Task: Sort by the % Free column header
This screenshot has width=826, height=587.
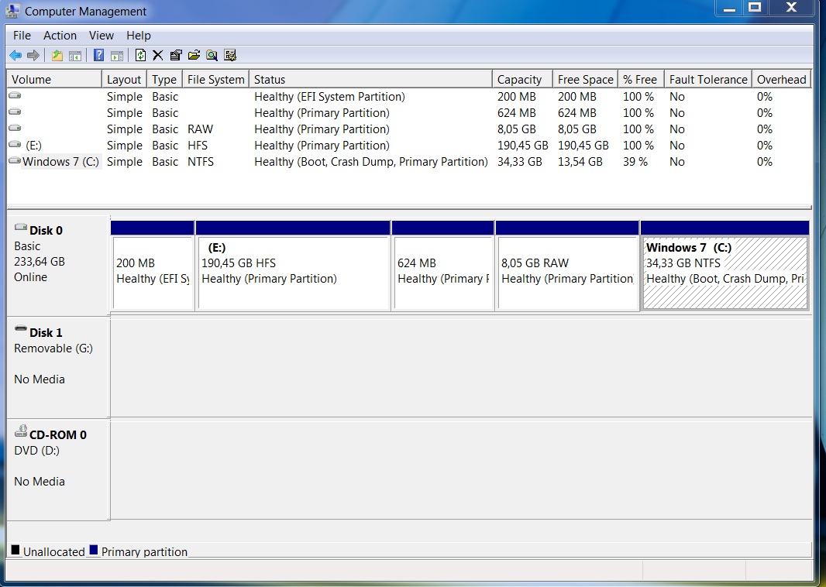Action: pos(641,80)
